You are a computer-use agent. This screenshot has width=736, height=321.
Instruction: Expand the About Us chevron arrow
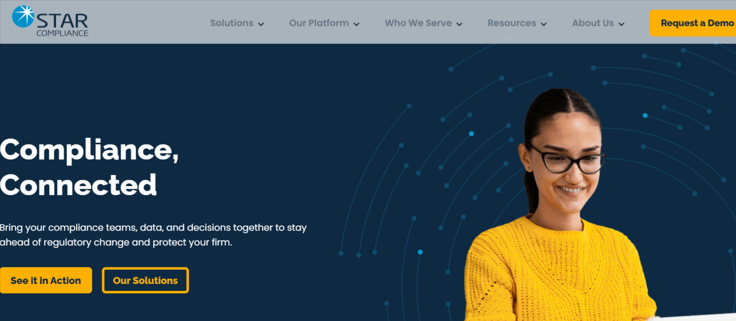pos(622,24)
